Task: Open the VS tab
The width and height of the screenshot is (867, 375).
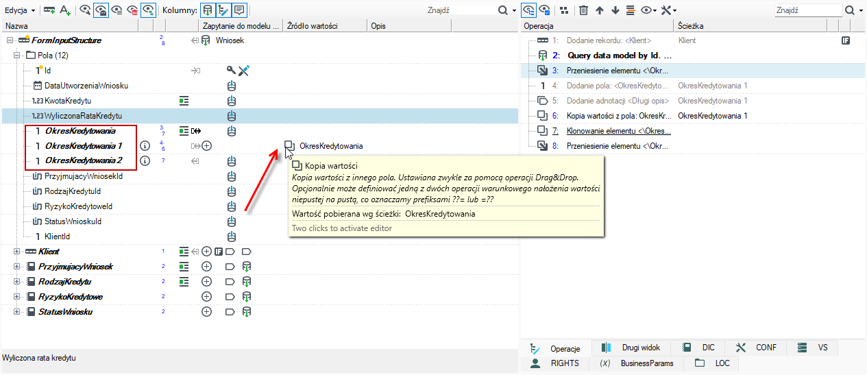Action: coord(813,348)
